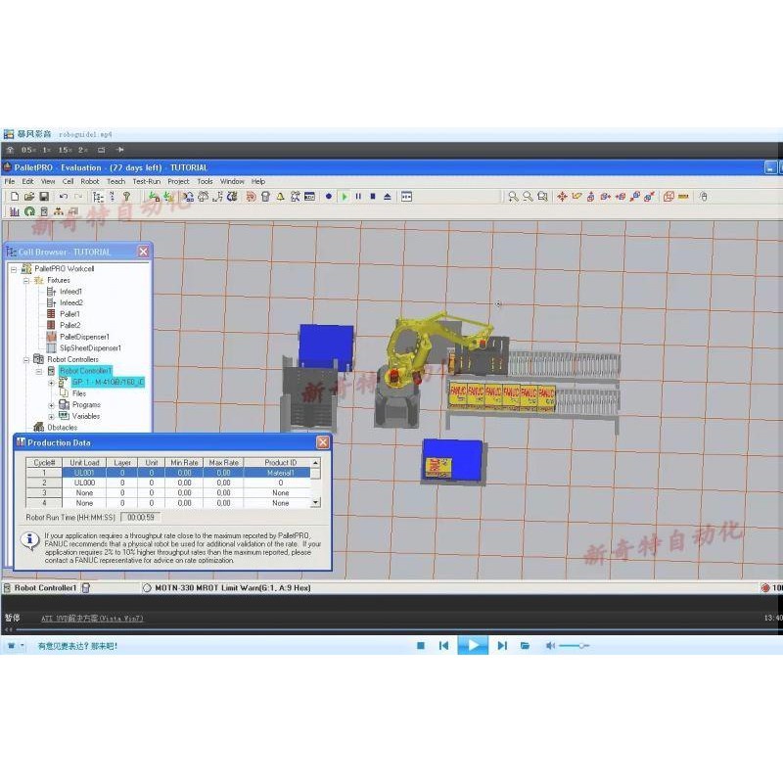Open the Window menu

click(232, 181)
